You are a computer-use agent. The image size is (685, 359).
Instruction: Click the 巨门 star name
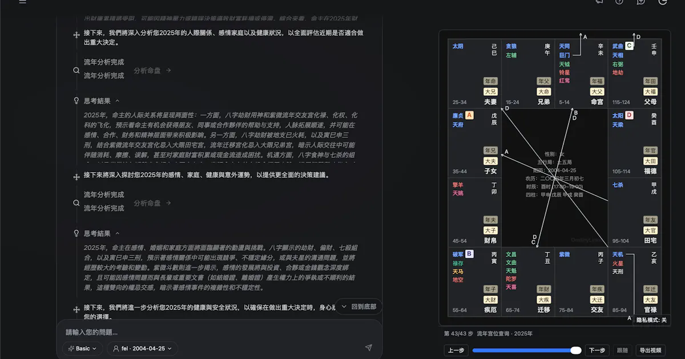[565, 55]
